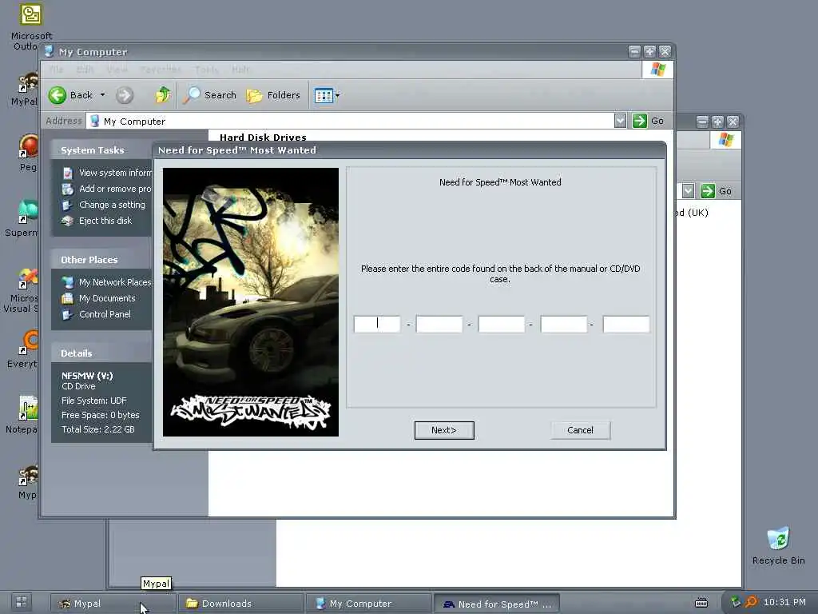Switch to Downloads taskbar button
Image resolution: width=818 pixels, height=614 pixels.
(241, 604)
